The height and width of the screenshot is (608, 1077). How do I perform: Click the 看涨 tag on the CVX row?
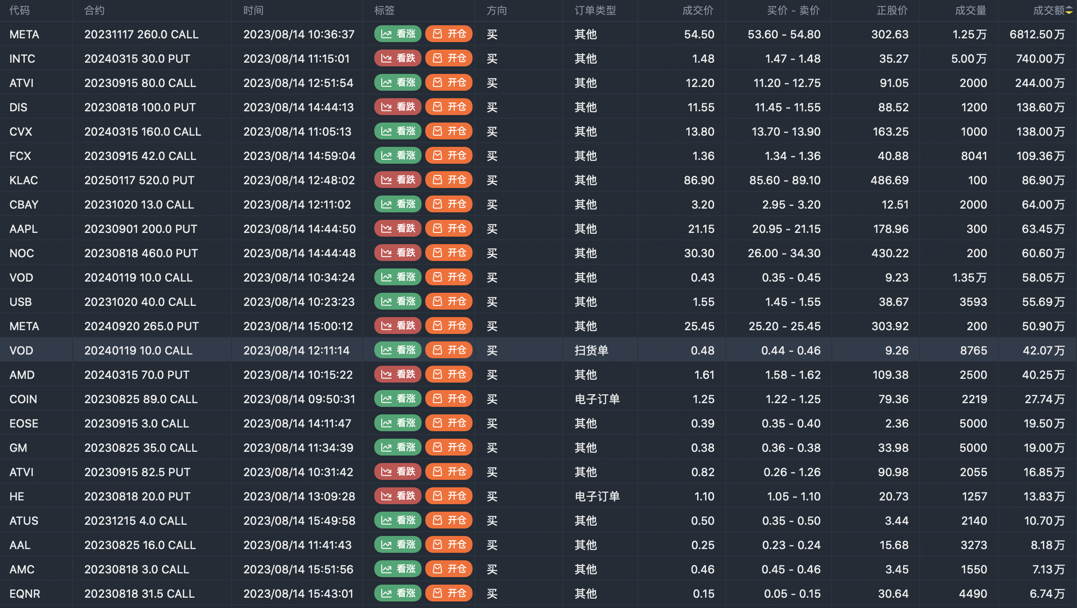398,131
